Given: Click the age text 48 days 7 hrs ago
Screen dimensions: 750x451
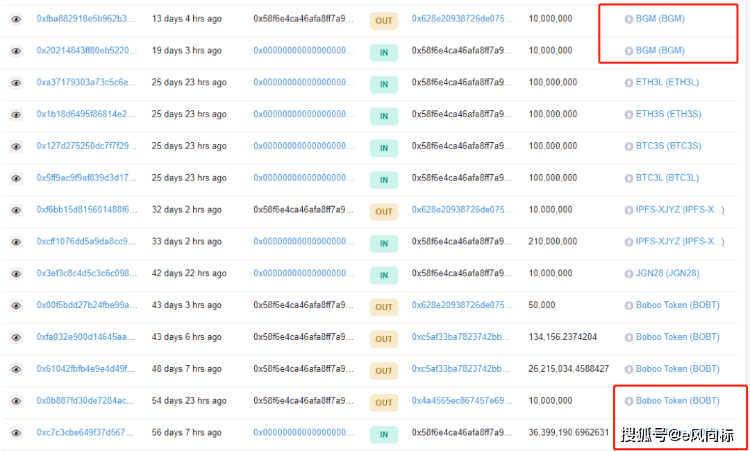Looking at the screenshot, I should [187, 368].
